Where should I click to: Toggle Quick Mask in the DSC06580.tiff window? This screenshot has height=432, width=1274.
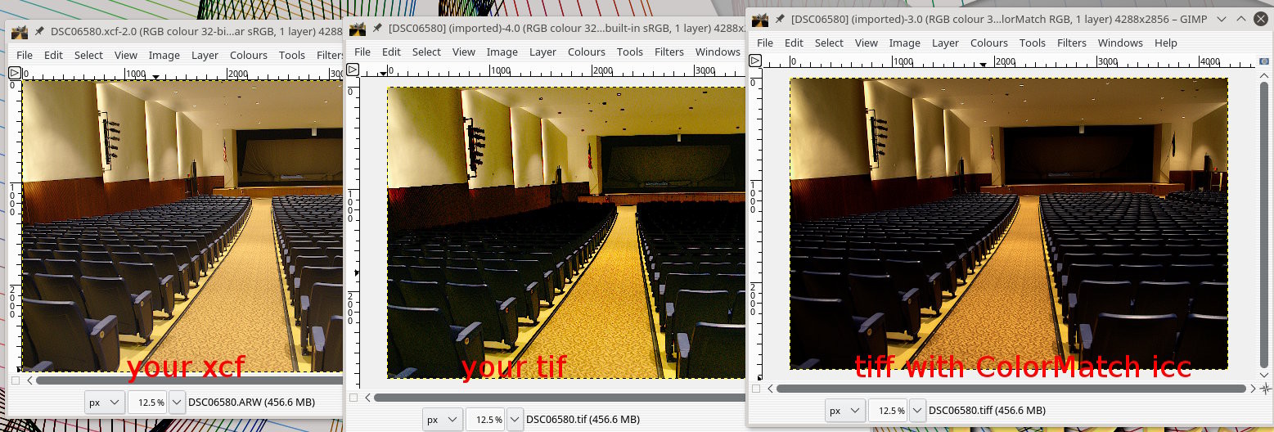pos(755,389)
